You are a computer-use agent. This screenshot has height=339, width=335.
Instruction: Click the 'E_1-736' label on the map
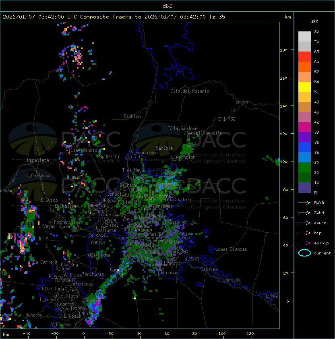[227, 119]
